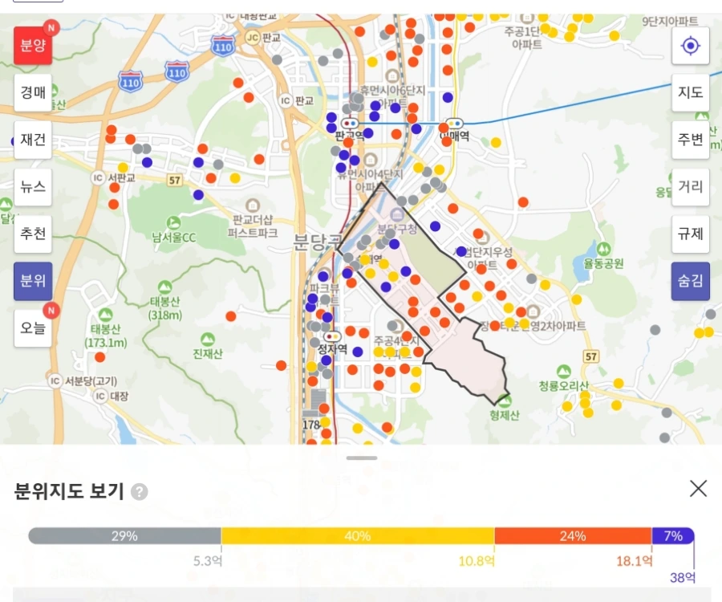The height and width of the screenshot is (602, 722).
Task: Select the yellow 40% segment of the bar
Action: click(358, 535)
